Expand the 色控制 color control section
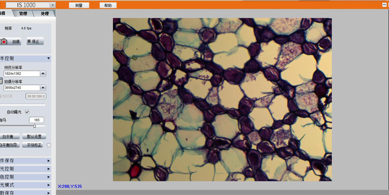The width and height of the screenshot is (389, 195). pos(25,177)
